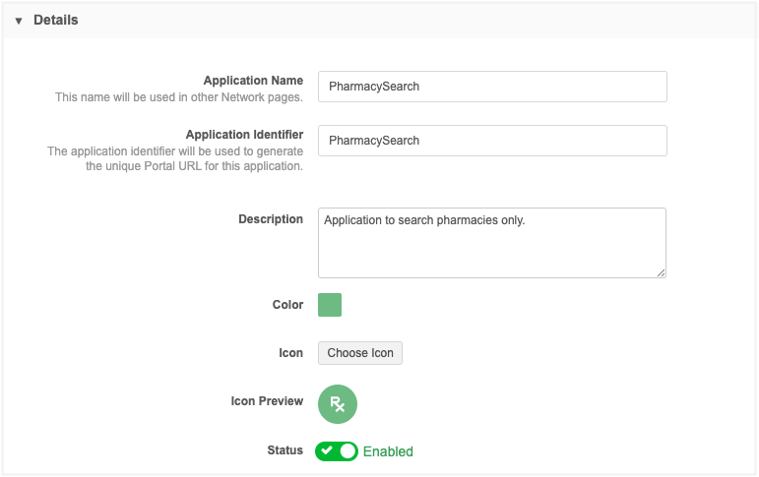Screen dimensions: 759x477
Task: Select the Description field label
Action: 271,219
